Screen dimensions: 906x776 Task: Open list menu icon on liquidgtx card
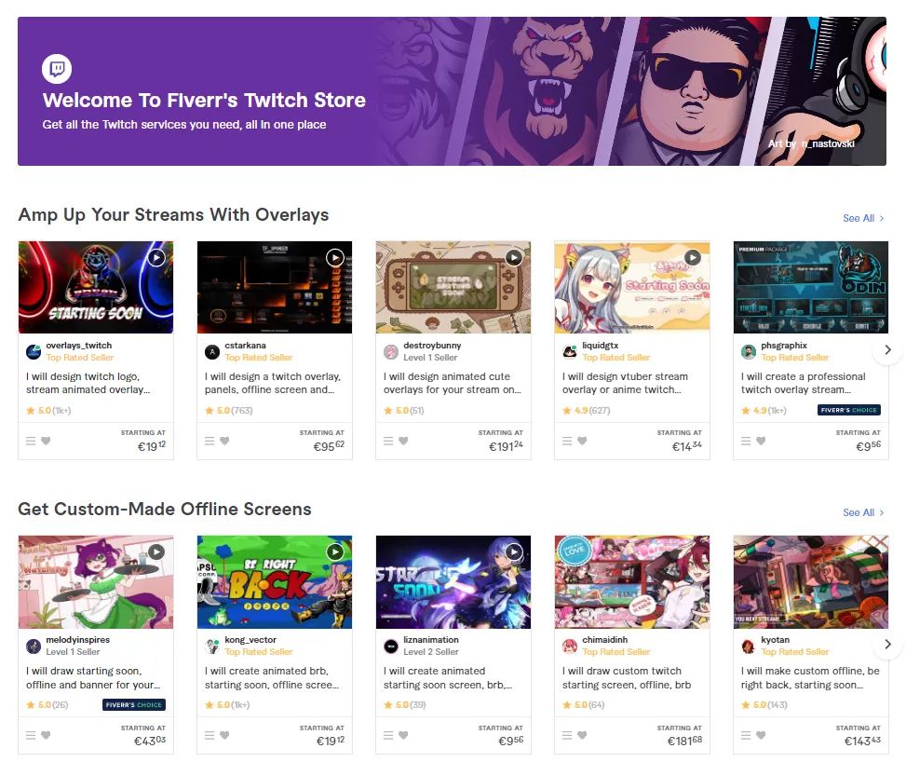567,441
